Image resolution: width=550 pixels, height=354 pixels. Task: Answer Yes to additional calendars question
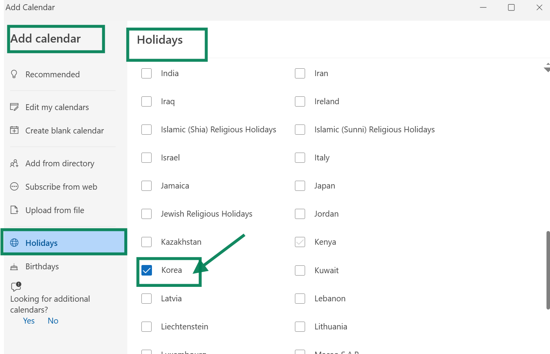point(29,321)
